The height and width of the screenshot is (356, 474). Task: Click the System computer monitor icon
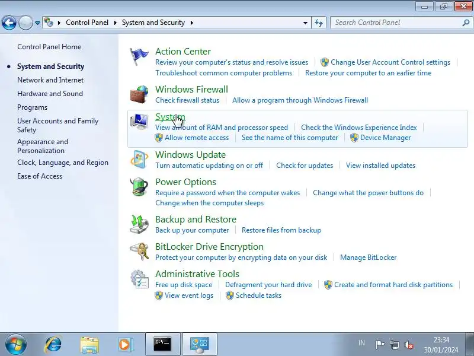[139, 122]
